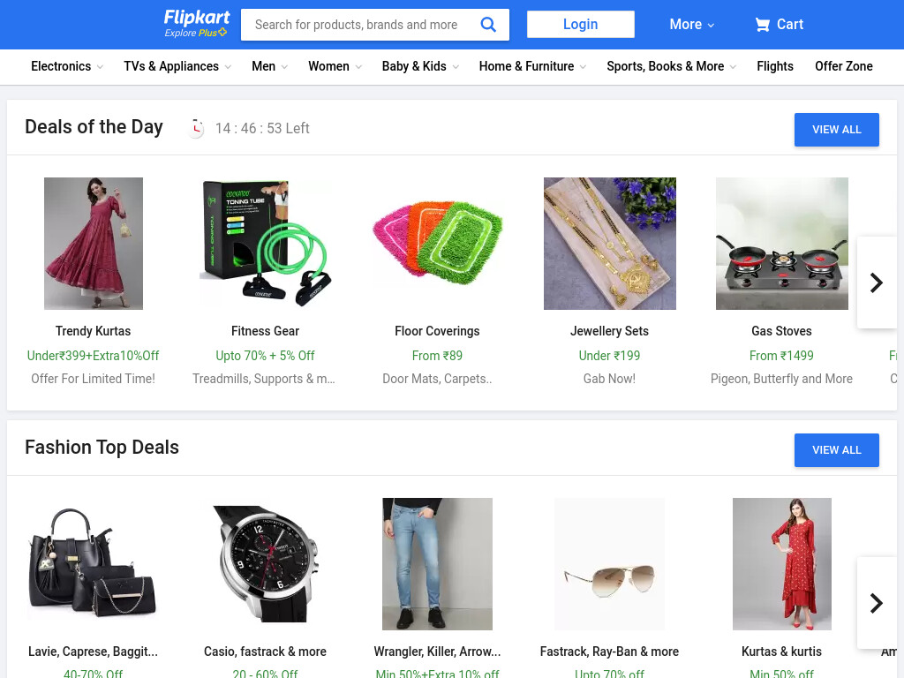This screenshot has height=678, width=904.
Task: Click VIEW ALL for Fashion Top Deals
Action: (837, 450)
